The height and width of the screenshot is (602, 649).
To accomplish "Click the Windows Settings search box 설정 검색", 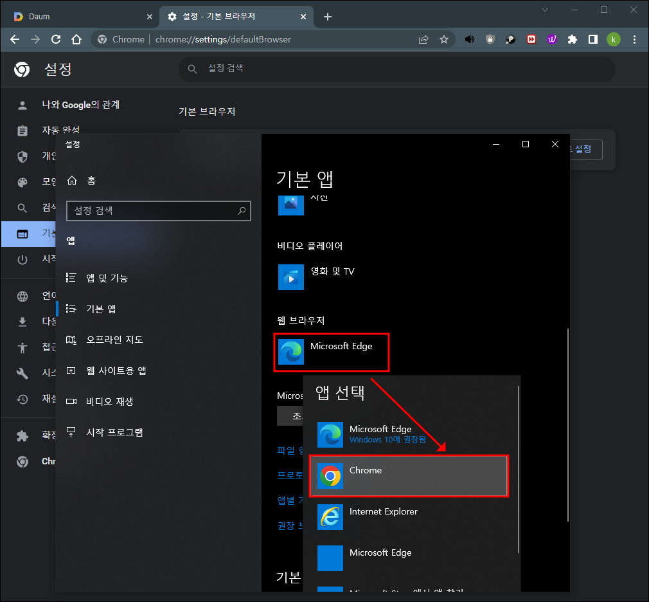I will click(x=159, y=211).
